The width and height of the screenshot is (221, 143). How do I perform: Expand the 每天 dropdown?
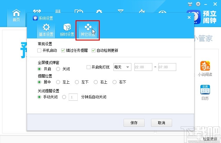[x=122, y=67]
